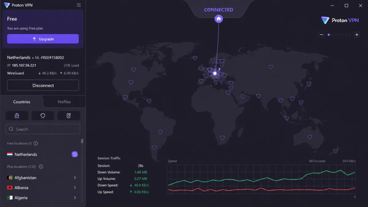Screen dimensions: 368x207
Task: Show info about Plus locations
Action: (x=41, y=167)
